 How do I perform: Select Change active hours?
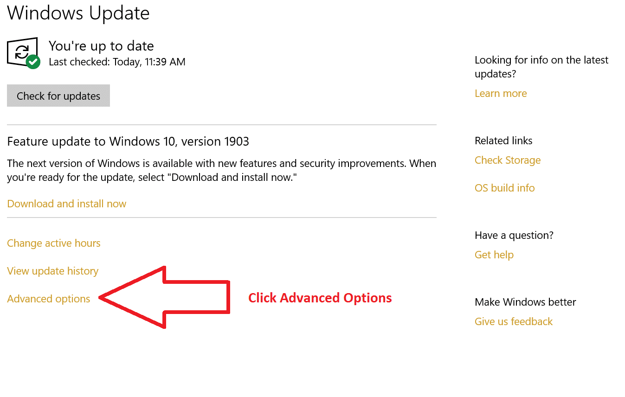point(53,243)
